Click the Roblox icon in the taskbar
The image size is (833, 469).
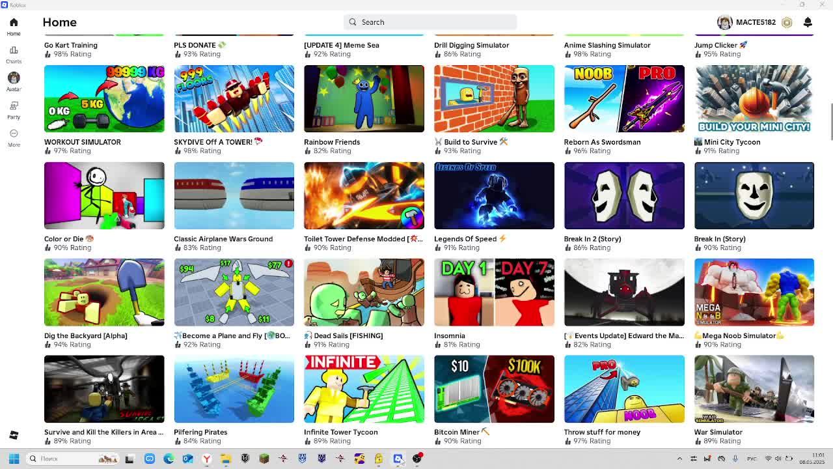[398, 459]
